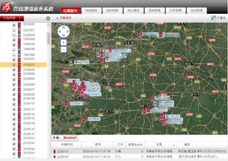Screen dimensions: 228x161
Task: Open the 分组车辆 dropdown arrow
Action: (x=21, y=18)
